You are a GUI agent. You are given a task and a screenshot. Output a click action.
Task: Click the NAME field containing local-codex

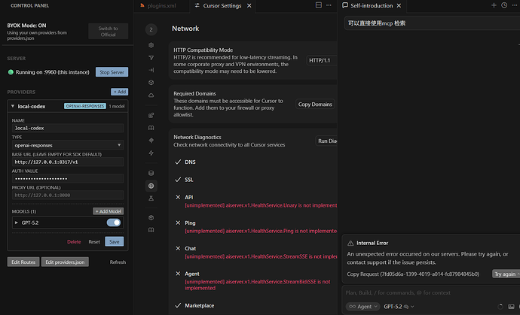[68, 128]
